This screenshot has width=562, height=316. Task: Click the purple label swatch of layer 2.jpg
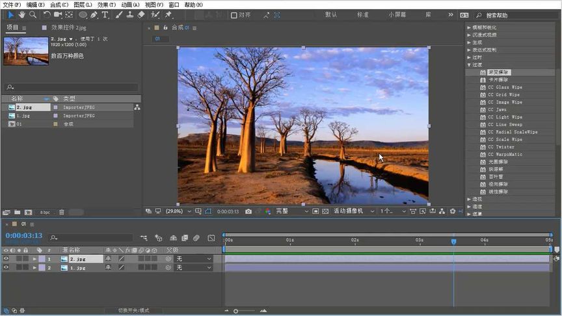coord(41,259)
